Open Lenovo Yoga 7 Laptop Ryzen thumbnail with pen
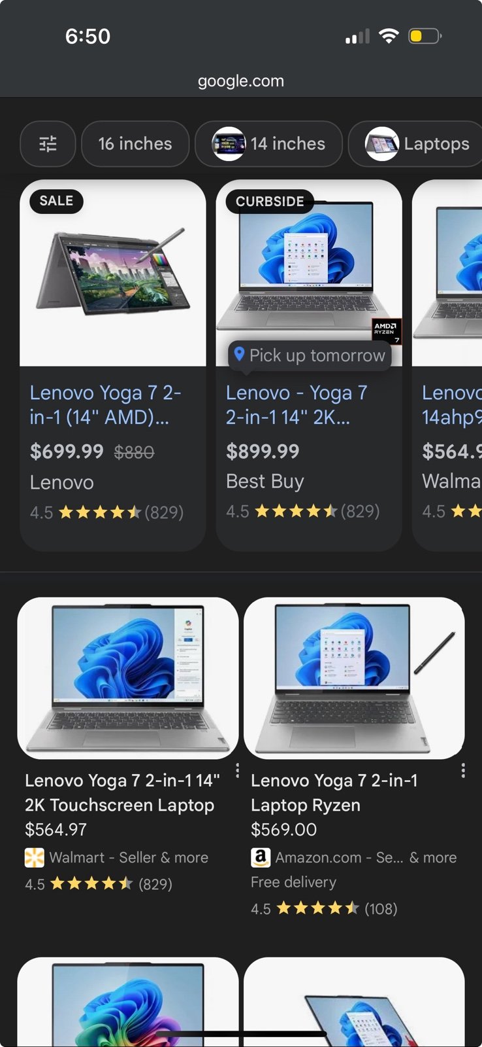This screenshot has height=1047, width=482. (354, 678)
